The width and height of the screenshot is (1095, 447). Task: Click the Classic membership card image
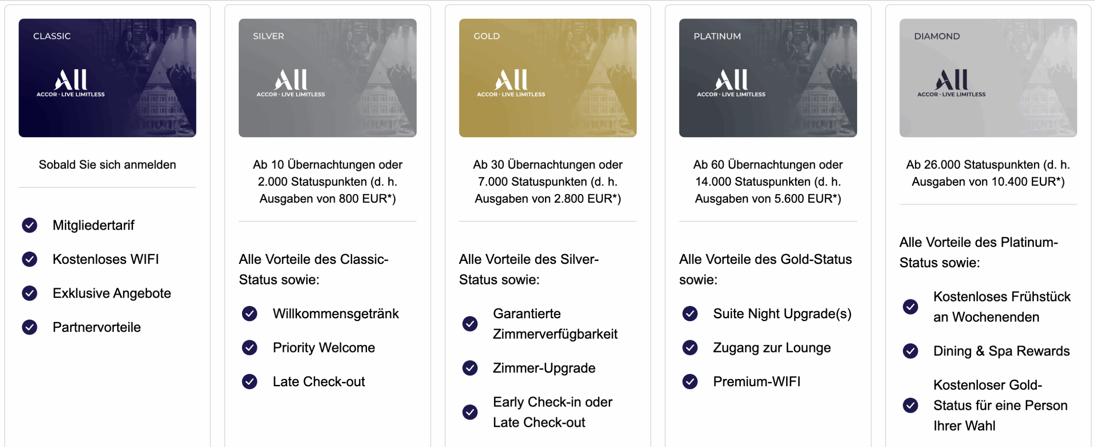pos(107,78)
